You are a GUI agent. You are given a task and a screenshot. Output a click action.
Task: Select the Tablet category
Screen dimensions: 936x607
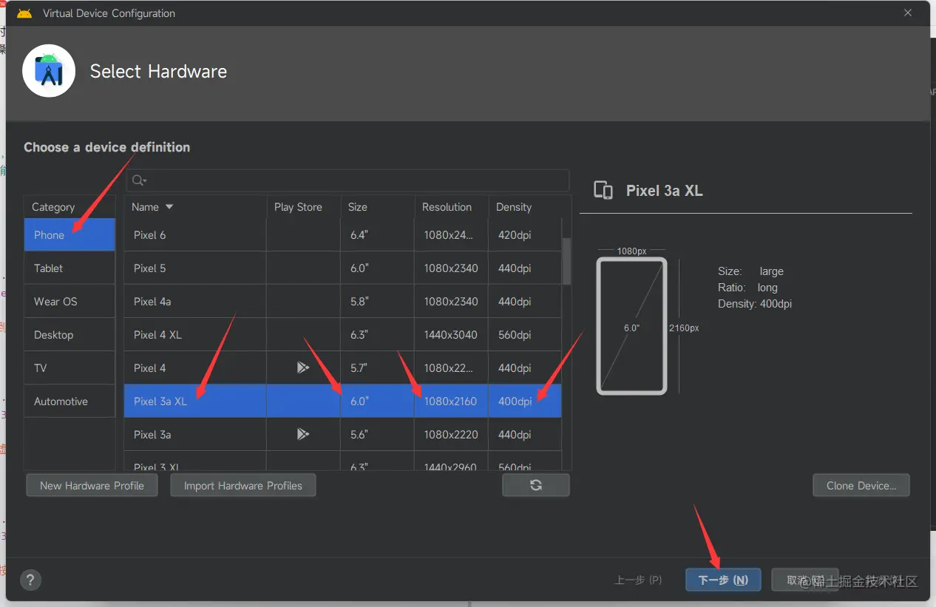click(x=69, y=268)
